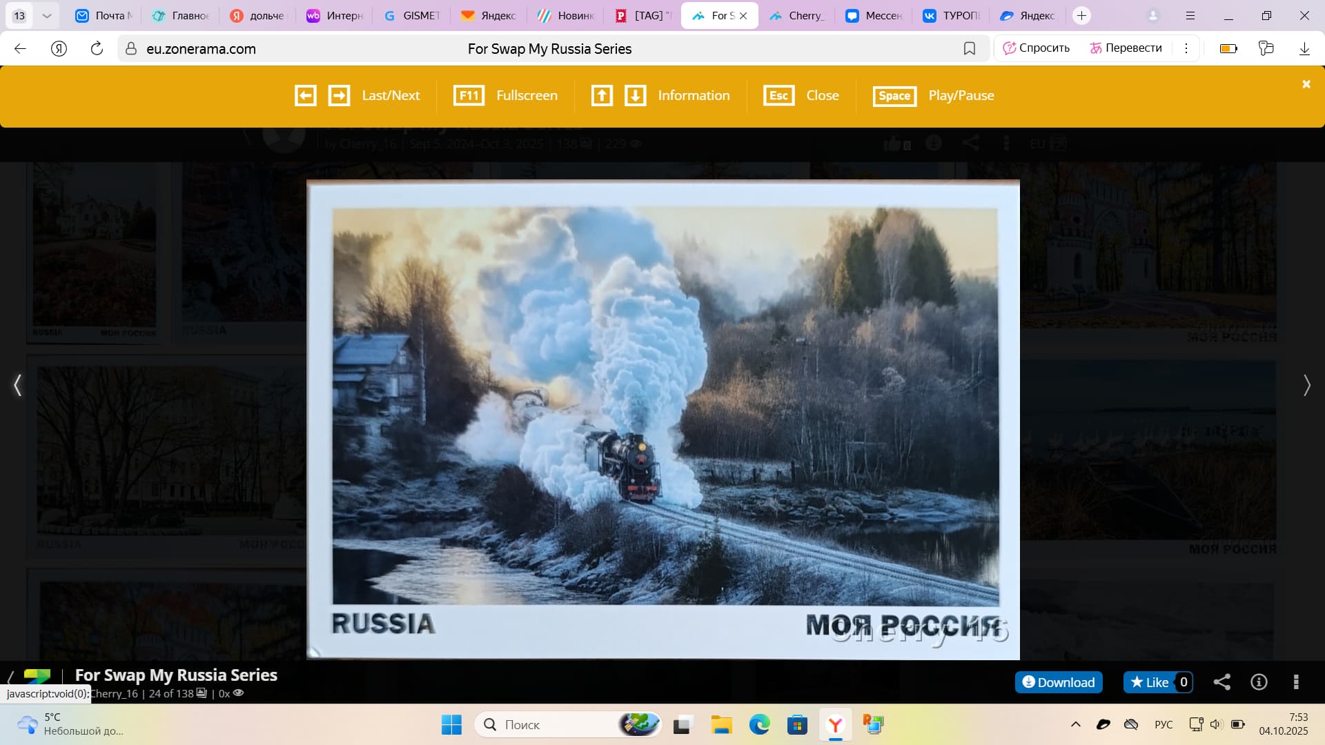Show hidden system tray icons
This screenshot has width=1325, height=745.
(1075, 724)
